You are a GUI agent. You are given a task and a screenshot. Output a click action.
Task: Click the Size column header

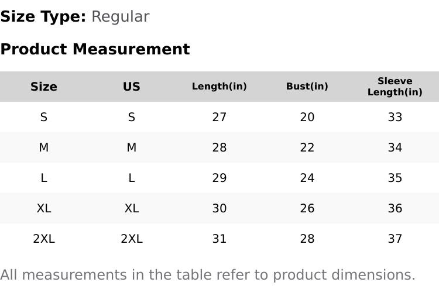coord(44,87)
